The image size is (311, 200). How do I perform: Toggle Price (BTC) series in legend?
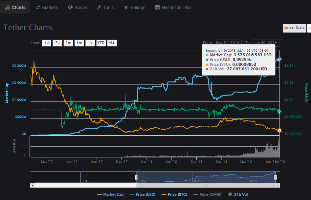click(174, 194)
